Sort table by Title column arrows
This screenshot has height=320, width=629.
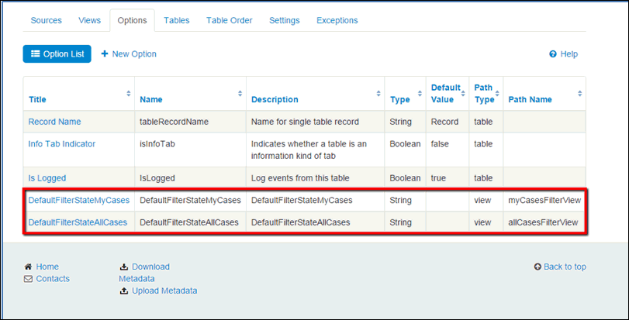[128, 94]
